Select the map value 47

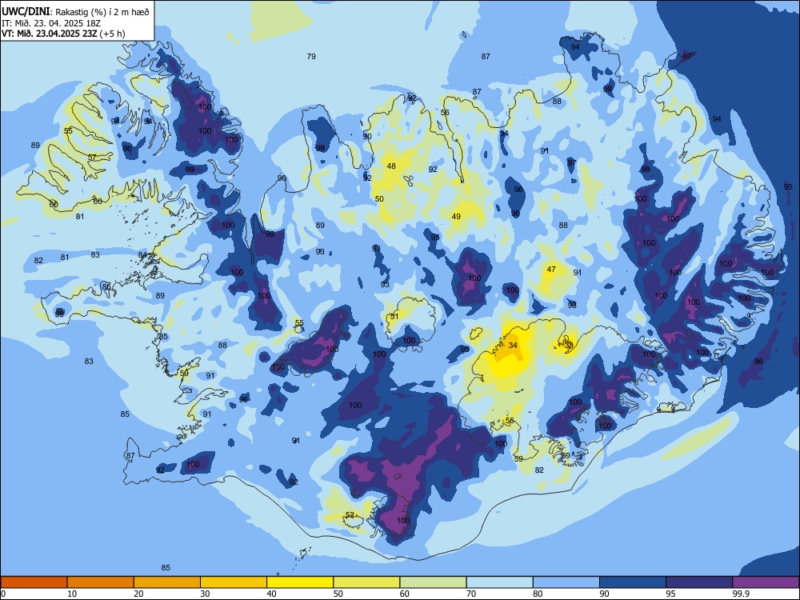click(x=551, y=270)
